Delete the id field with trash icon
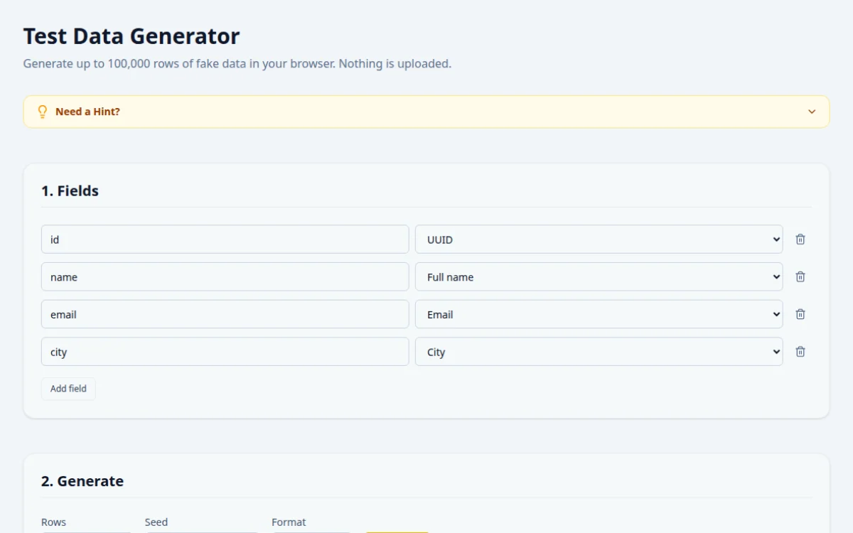The image size is (853, 533). click(x=800, y=239)
